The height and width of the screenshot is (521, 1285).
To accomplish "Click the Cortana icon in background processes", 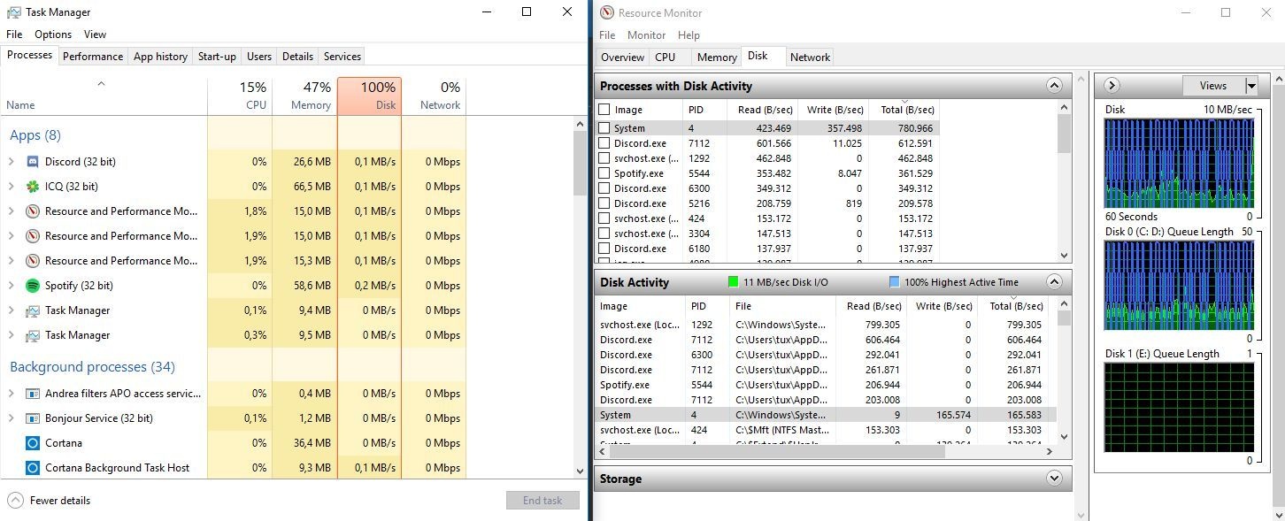I will coord(33,443).
